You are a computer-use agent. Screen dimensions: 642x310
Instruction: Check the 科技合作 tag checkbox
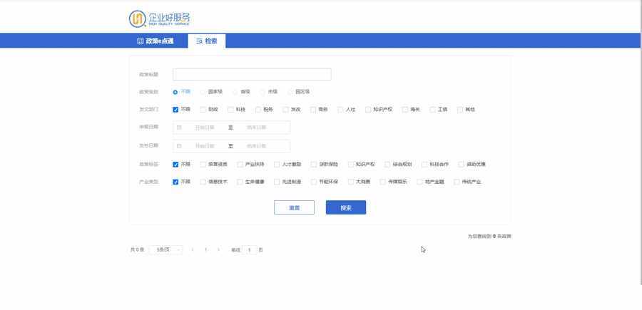tap(424, 165)
